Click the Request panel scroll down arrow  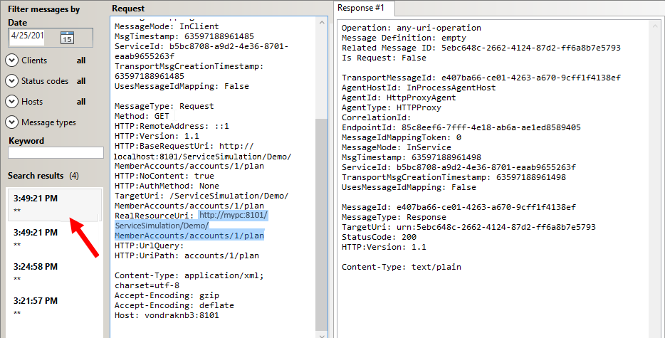click(322, 334)
